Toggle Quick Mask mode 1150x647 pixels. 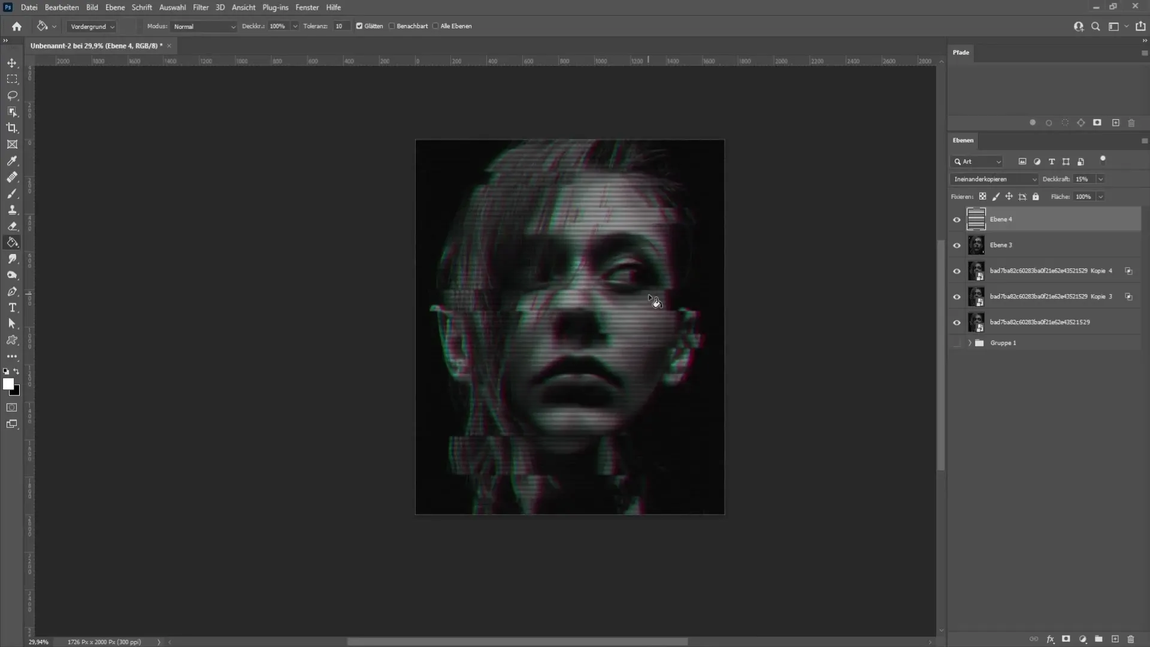click(12, 407)
